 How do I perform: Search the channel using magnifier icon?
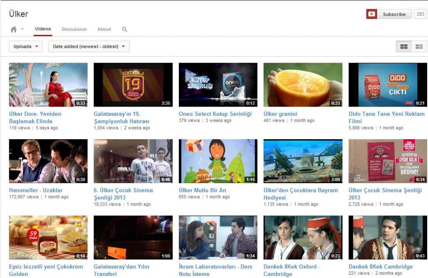click(x=125, y=29)
